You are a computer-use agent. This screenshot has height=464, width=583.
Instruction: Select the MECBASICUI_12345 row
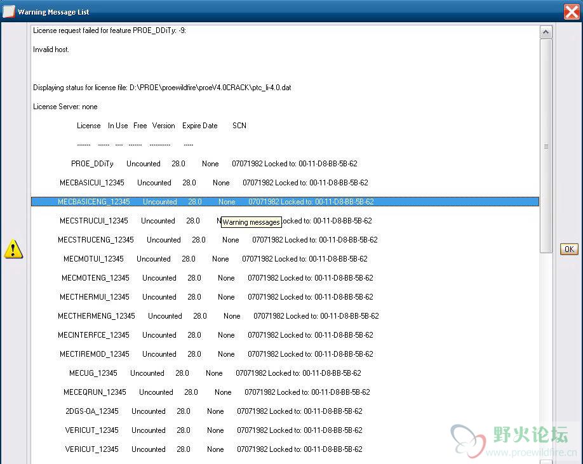coord(285,183)
